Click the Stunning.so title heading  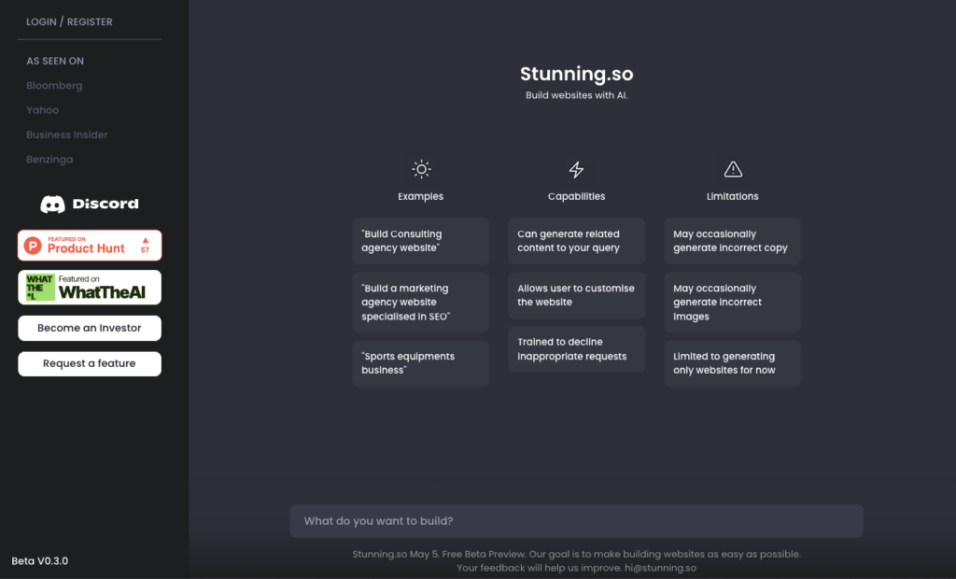pyautogui.click(x=577, y=74)
